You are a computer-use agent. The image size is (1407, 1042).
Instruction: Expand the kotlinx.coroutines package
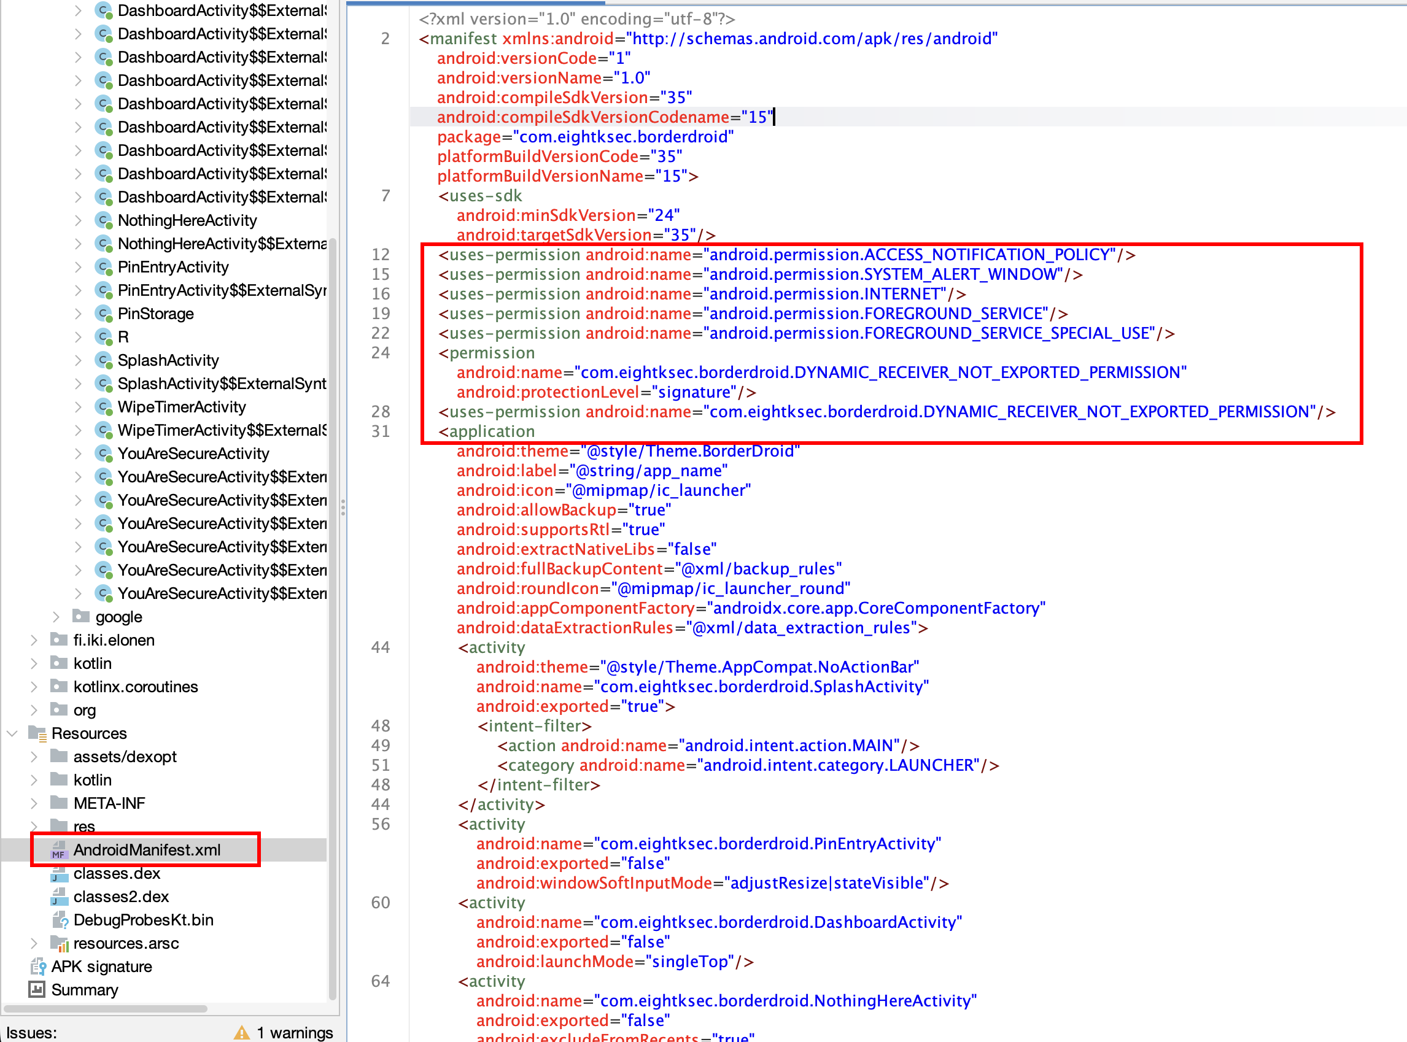click(x=33, y=686)
